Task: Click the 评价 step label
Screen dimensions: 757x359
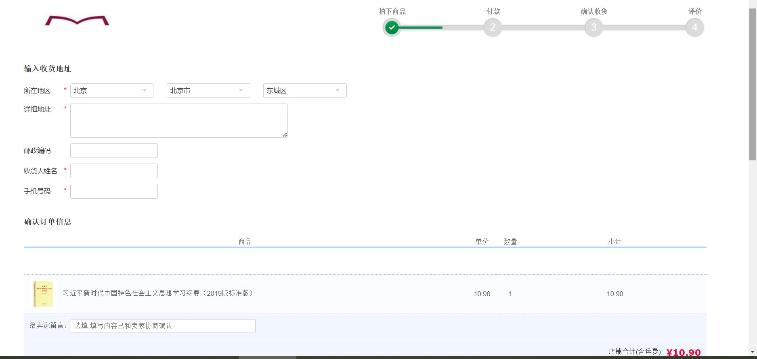Action: (x=695, y=11)
